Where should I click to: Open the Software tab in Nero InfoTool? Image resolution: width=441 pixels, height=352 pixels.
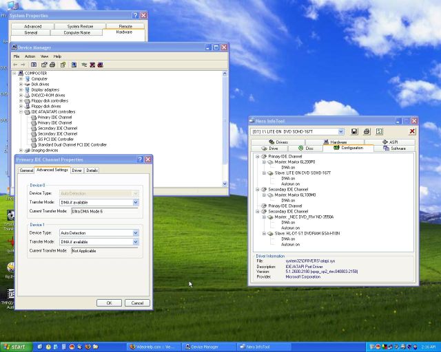tap(394, 148)
